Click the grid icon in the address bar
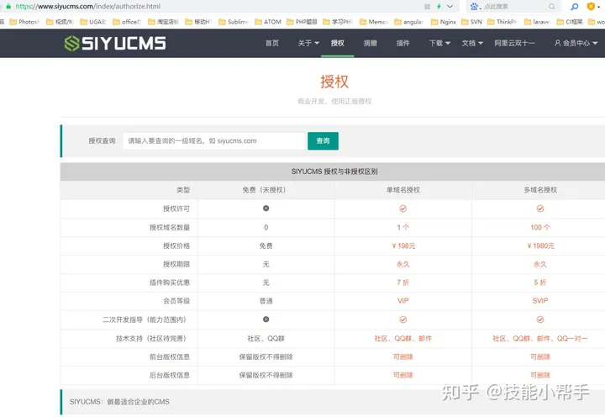The image size is (605, 417). tap(427, 6)
